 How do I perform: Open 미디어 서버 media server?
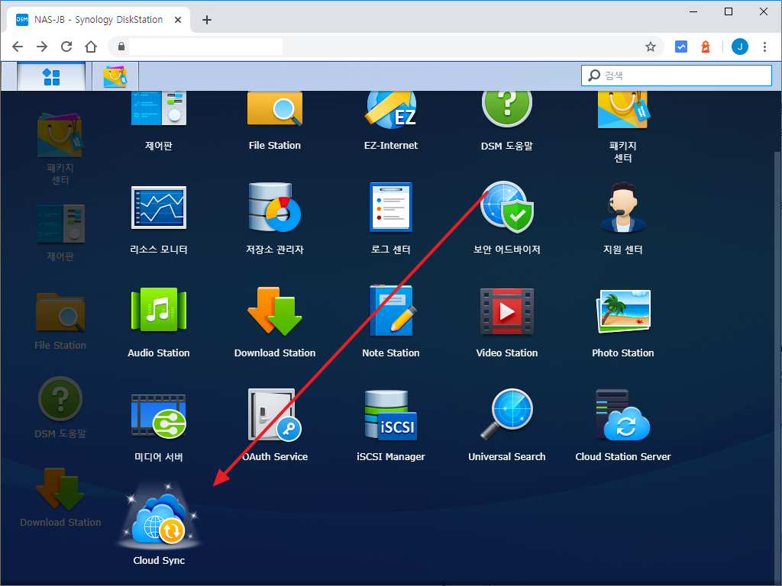tap(159, 416)
